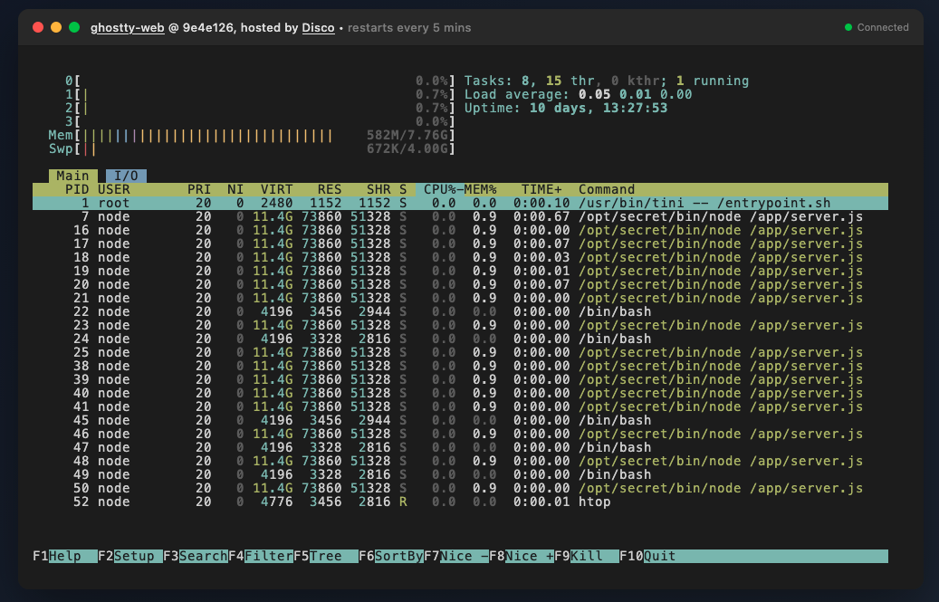Image resolution: width=939 pixels, height=602 pixels.
Task: Click F8 Nice + button
Action: [x=522, y=556]
